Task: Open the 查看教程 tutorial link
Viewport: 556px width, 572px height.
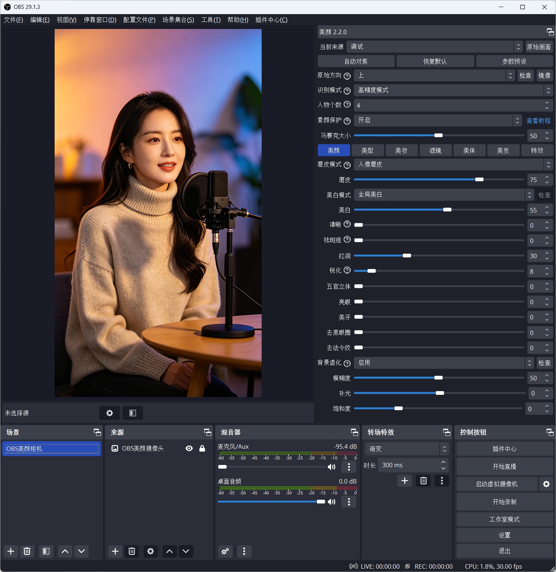Action: 539,120
